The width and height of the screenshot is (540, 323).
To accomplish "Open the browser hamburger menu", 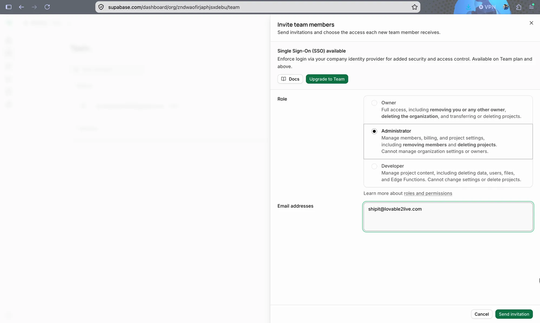I will (x=531, y=7).
